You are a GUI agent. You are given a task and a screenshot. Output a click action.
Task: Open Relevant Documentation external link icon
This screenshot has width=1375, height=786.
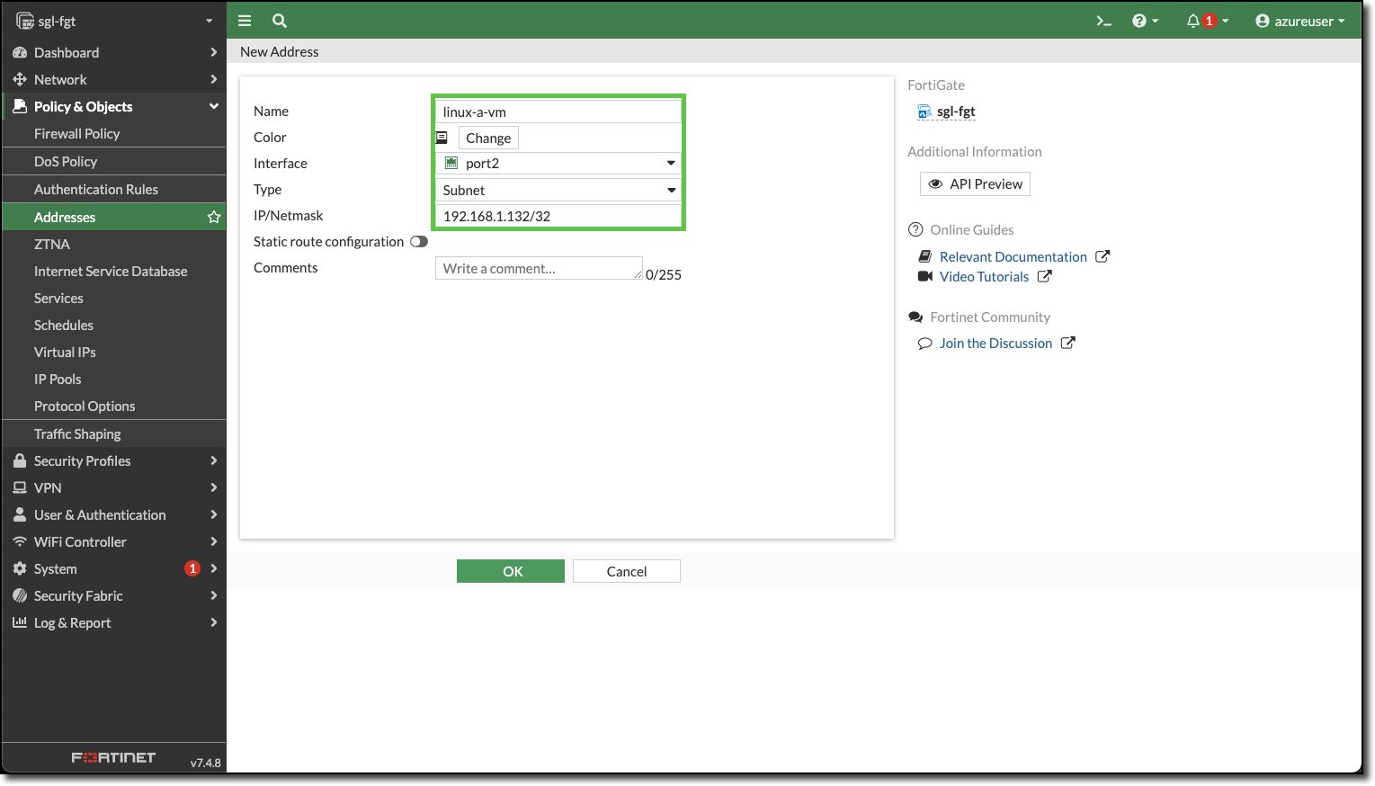pyautogui.click(x=1103, y=255)
